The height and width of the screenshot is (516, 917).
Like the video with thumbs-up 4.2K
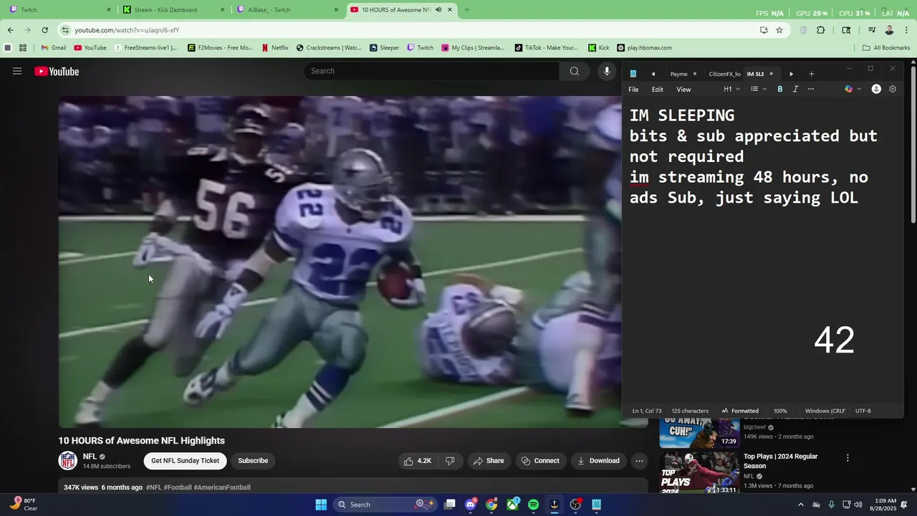click(418, 461)
